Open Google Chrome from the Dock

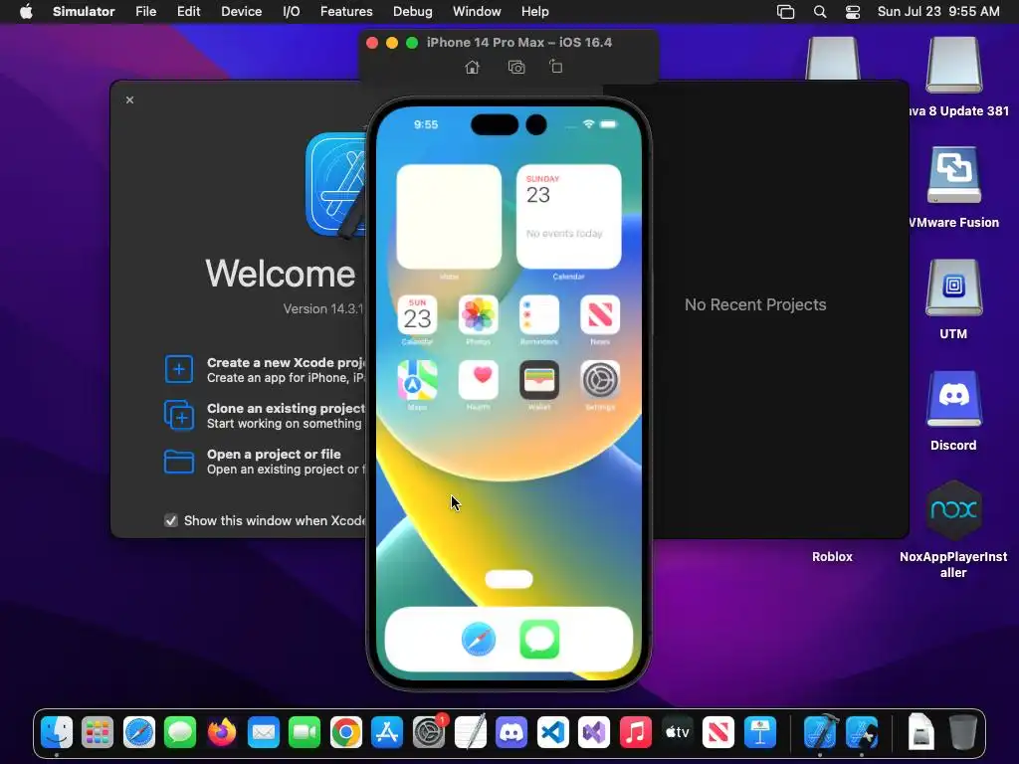click(x=345, y=733)
